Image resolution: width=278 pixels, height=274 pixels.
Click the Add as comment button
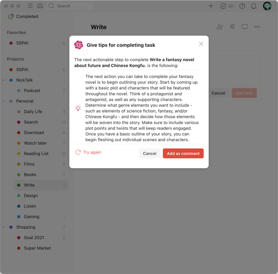(183, 153)
